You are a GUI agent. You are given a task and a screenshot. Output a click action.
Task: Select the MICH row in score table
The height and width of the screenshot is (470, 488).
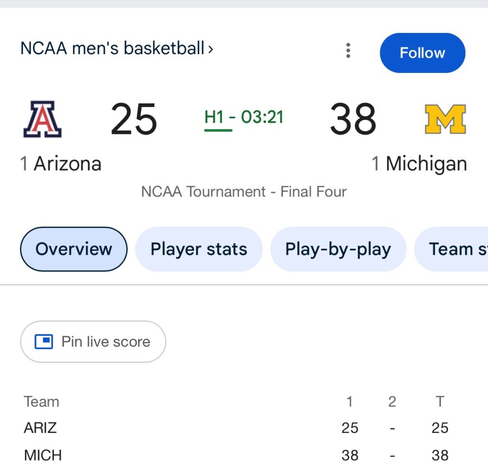tap(43, 455)
